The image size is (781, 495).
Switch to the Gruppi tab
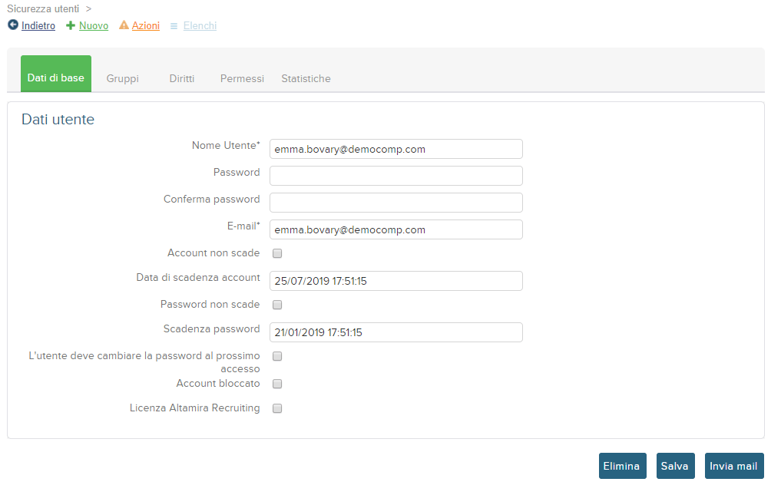(x=123, y=79)
